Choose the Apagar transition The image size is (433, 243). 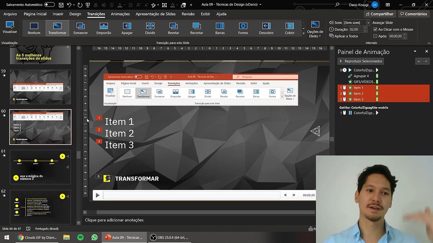127,28
